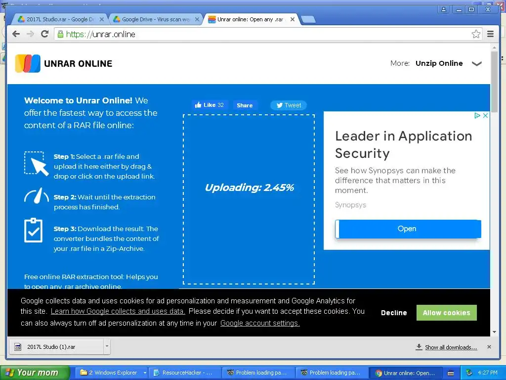Click the Tweet button

pos(289,105)
